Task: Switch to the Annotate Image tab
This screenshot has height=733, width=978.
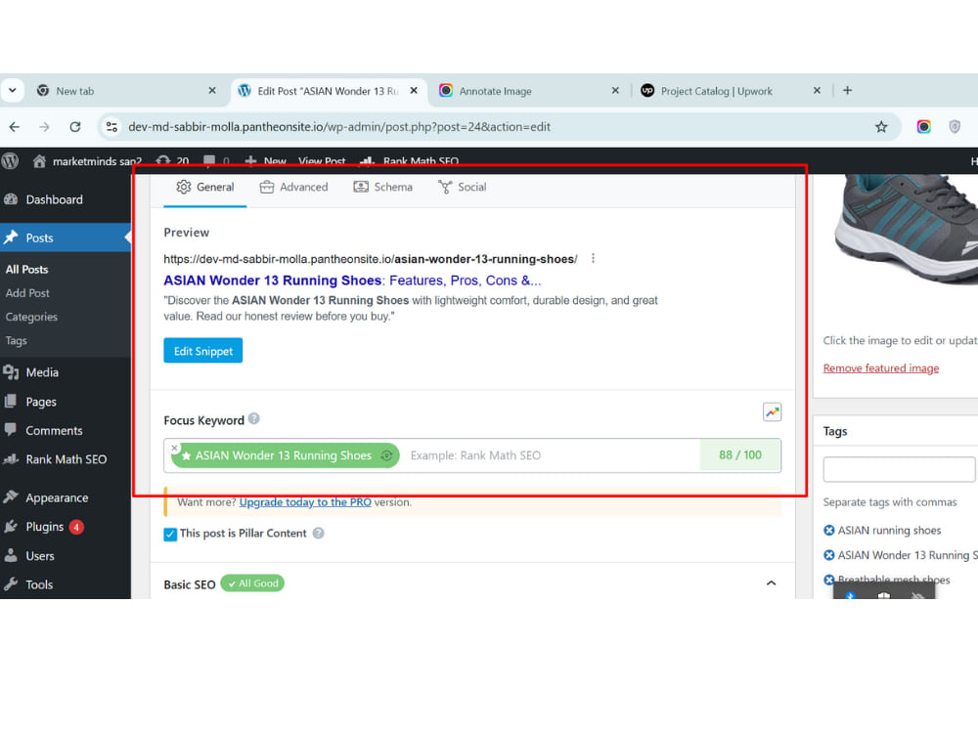Action: click(x=495, y=91)
